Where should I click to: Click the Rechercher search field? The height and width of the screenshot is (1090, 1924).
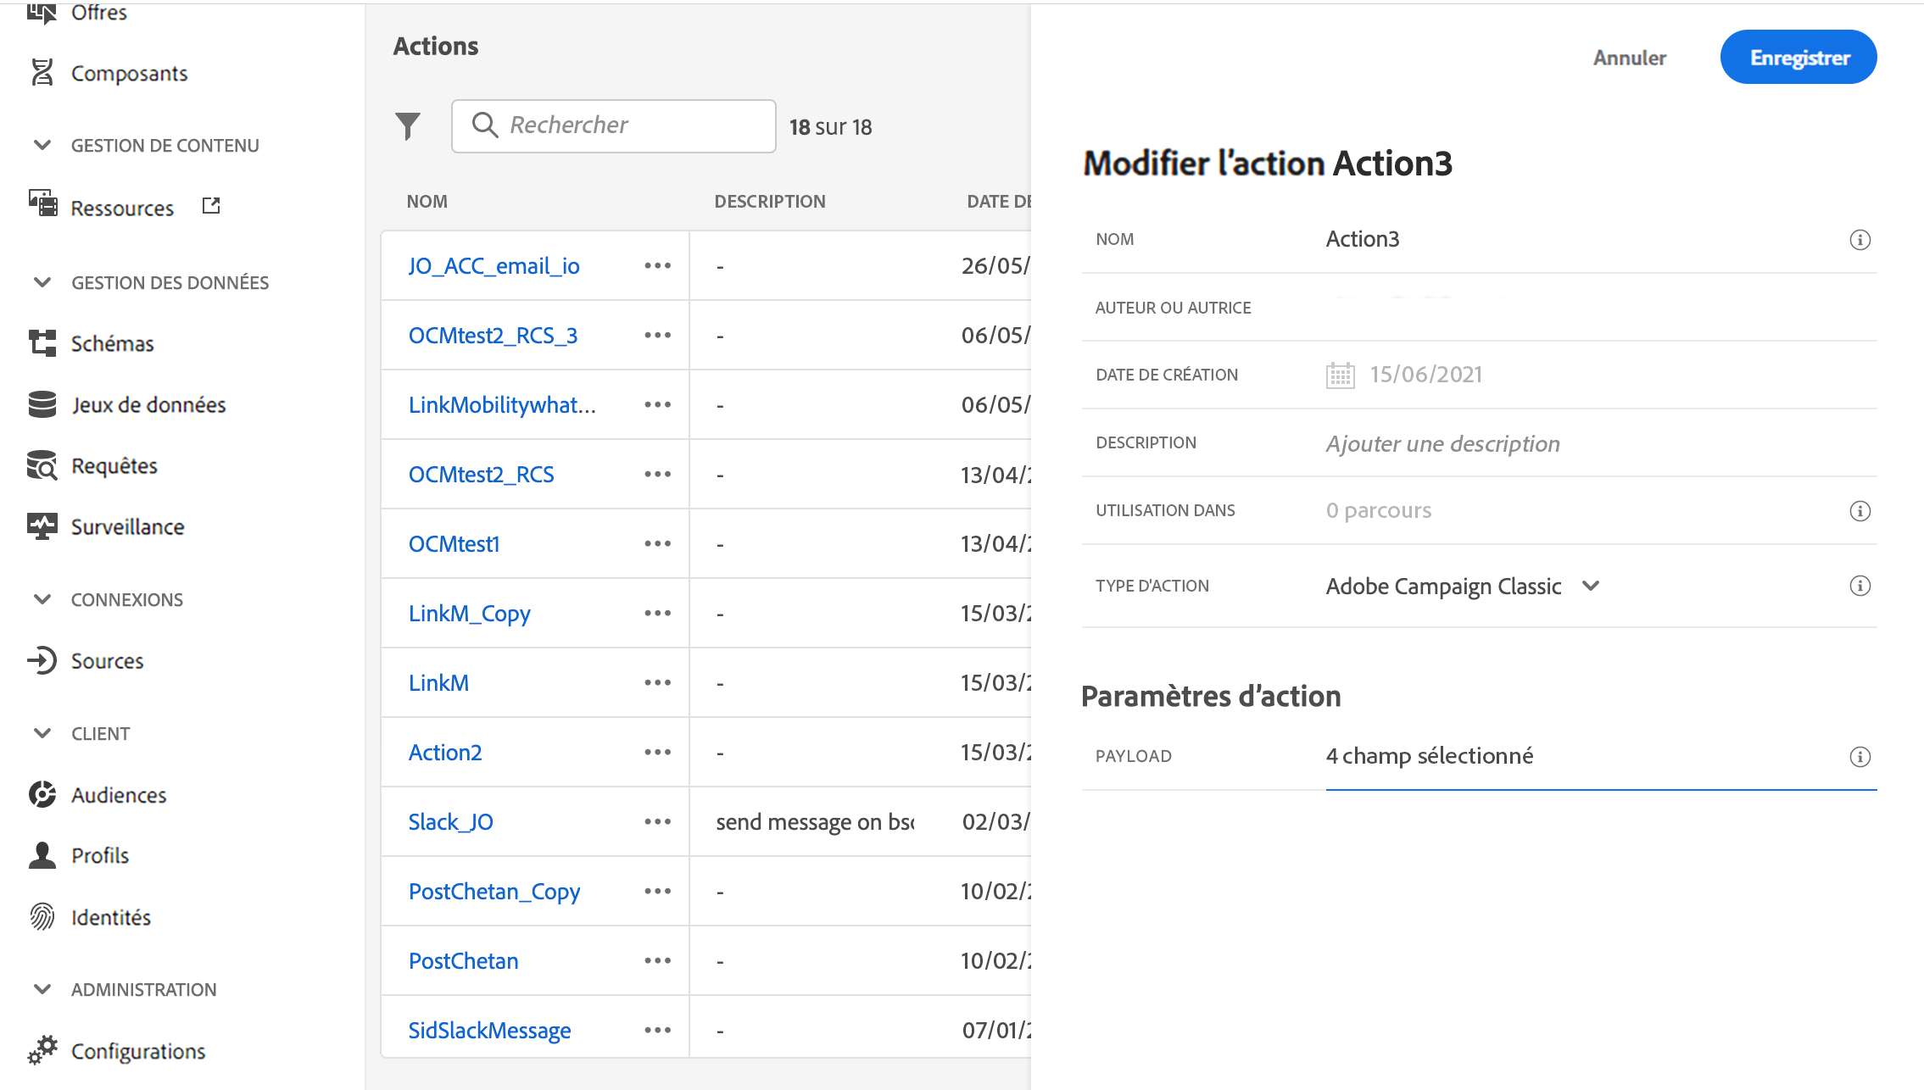coord(627,125)
